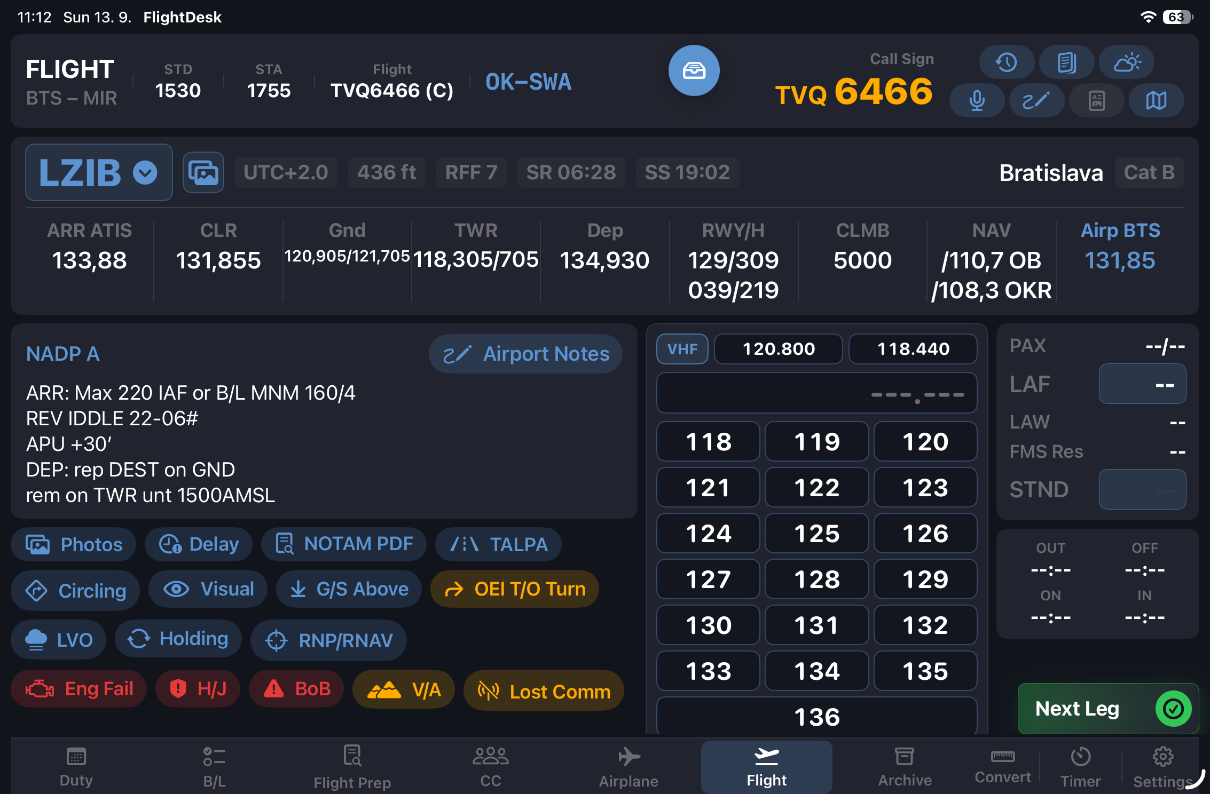
Task: Open the V/A button
Action: point(404,690)
